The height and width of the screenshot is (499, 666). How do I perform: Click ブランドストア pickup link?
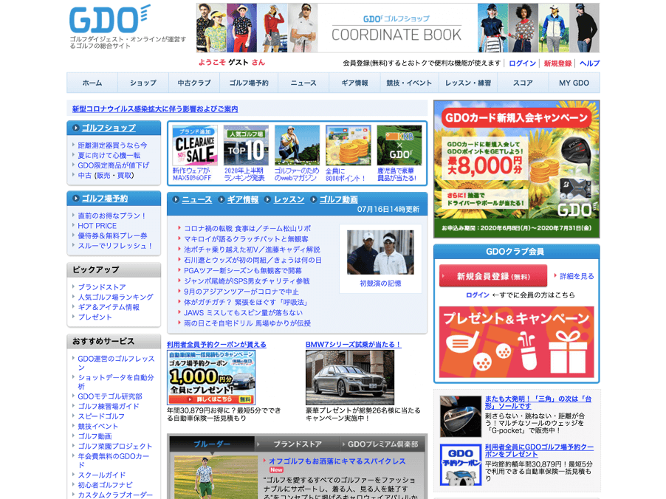click(101, 287)
